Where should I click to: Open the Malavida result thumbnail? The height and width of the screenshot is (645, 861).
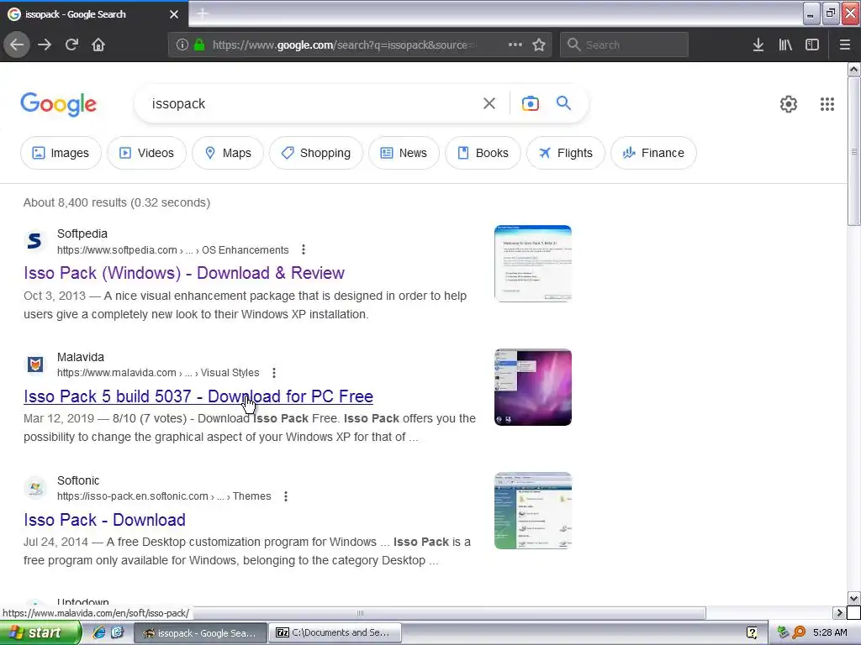pyautogui.click(x=532, y=387)
